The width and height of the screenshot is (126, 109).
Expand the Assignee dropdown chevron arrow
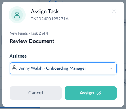click(x=111, y=68)
